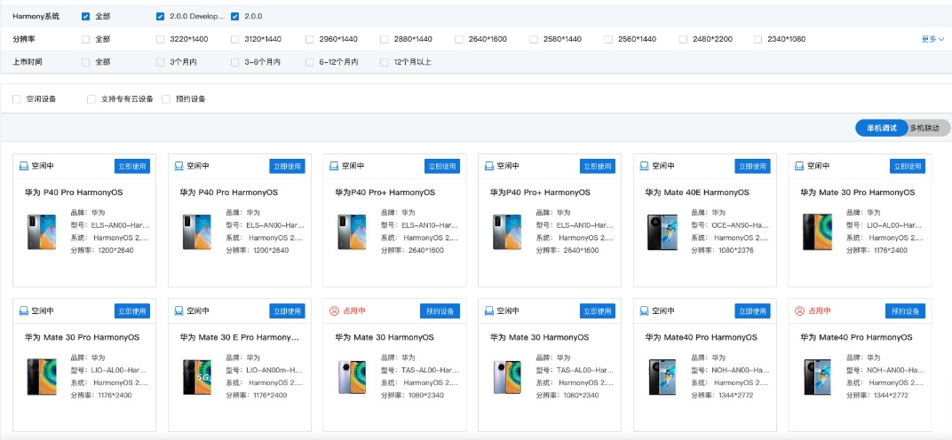Select the 单机调试 mode tab
Image resolution: width=952 pixels, height=440 pixels.
click(x=881, y=128)
